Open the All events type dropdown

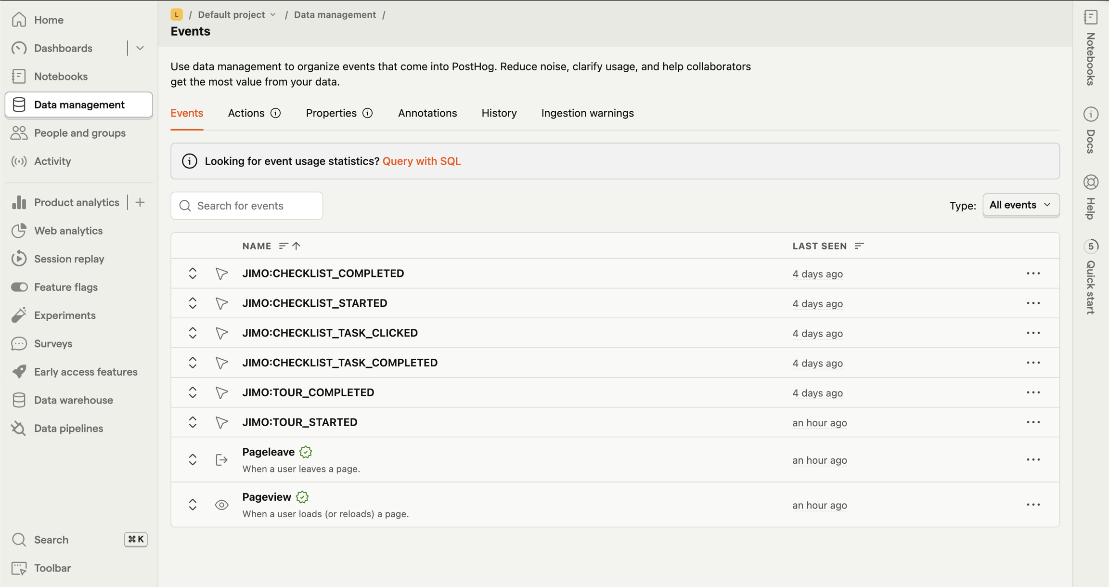(x=1020, y=205)
